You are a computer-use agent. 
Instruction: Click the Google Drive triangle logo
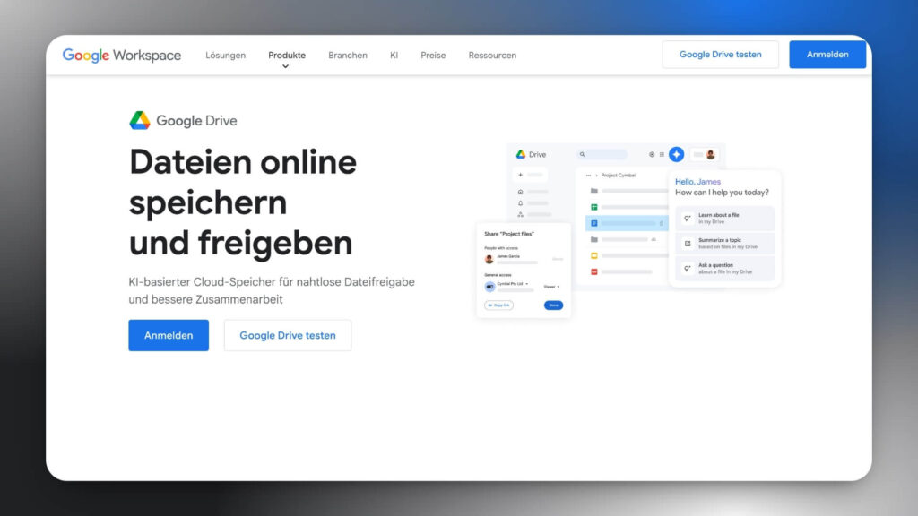140,121
